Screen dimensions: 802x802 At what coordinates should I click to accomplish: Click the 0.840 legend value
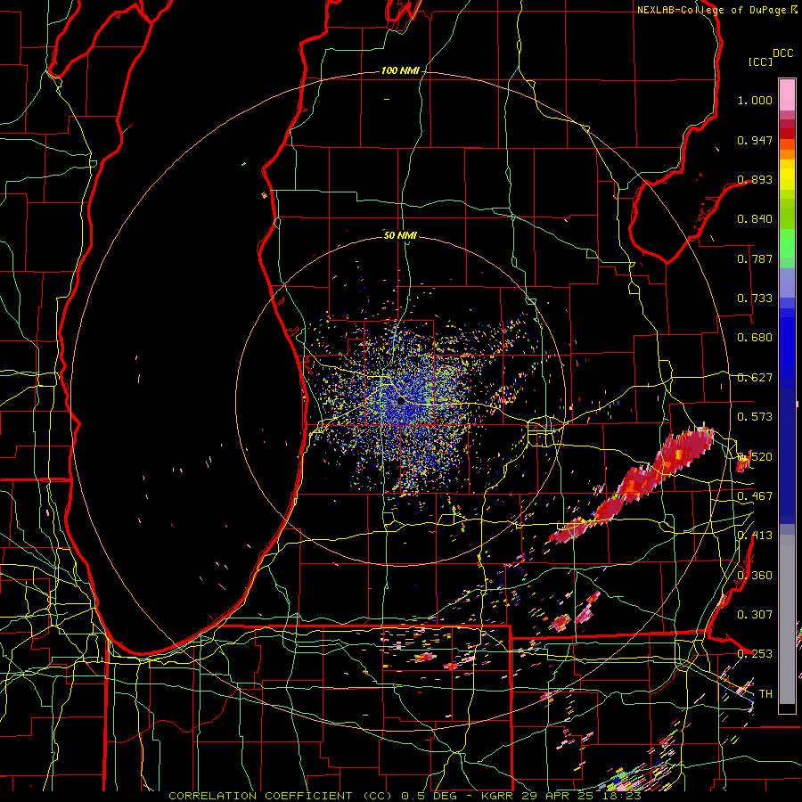point(755,219)
